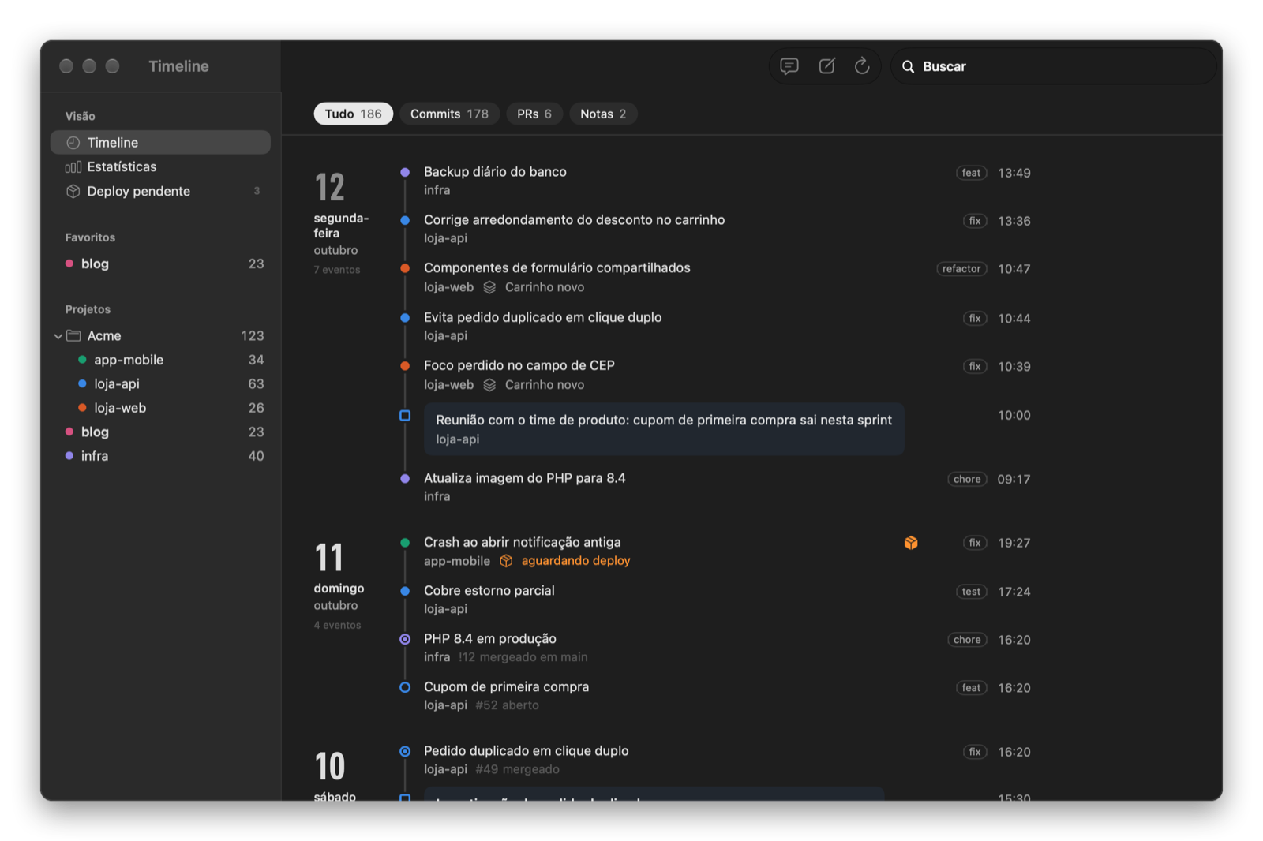Click the purple color dot beside infra
The height and width of the screenshot is (841, 1263).
[69, 456]
